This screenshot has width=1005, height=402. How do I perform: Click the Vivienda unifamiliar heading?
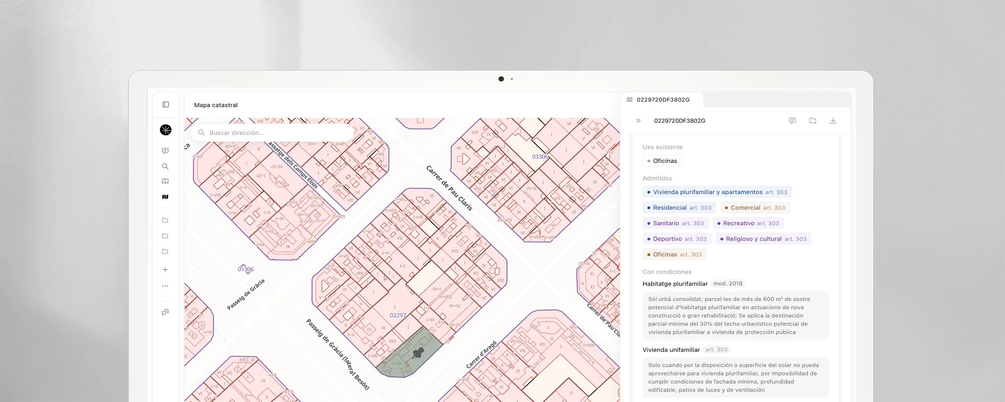click(671, 350)
